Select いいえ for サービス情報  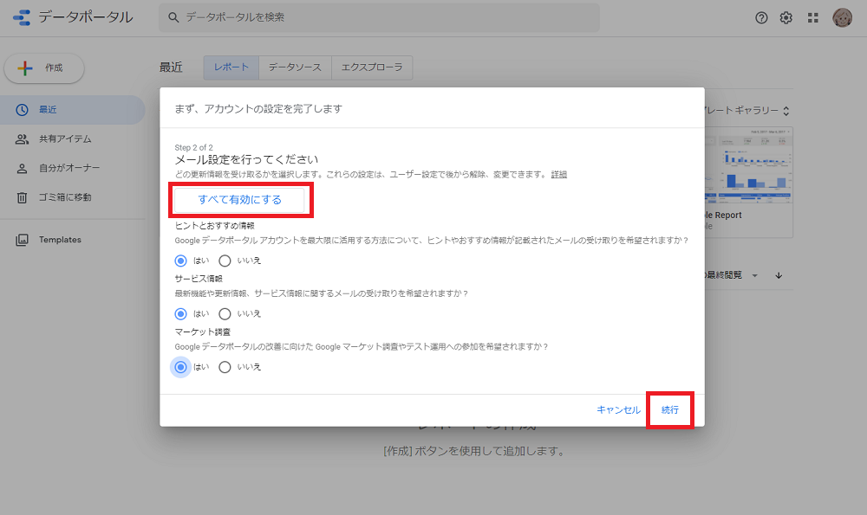pos(225,313)
